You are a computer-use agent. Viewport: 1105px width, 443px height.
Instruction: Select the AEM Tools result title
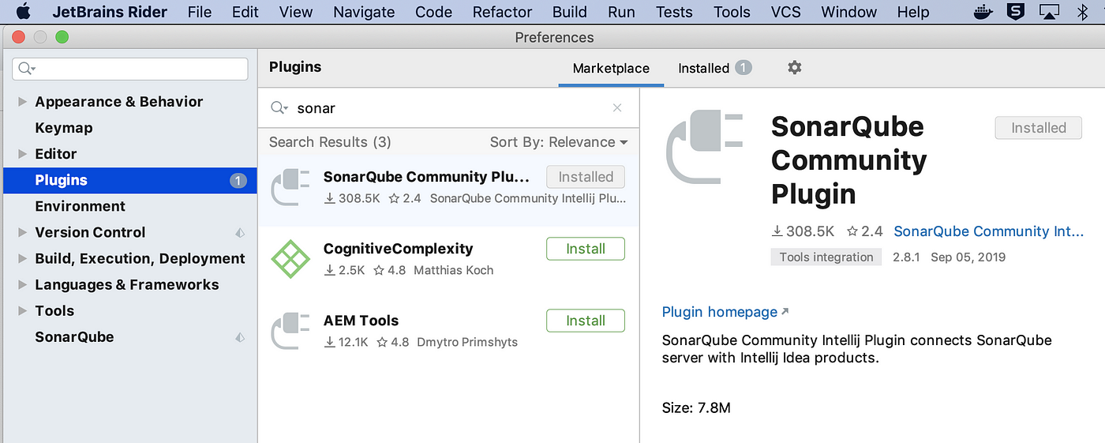click(x=361, y=321)
